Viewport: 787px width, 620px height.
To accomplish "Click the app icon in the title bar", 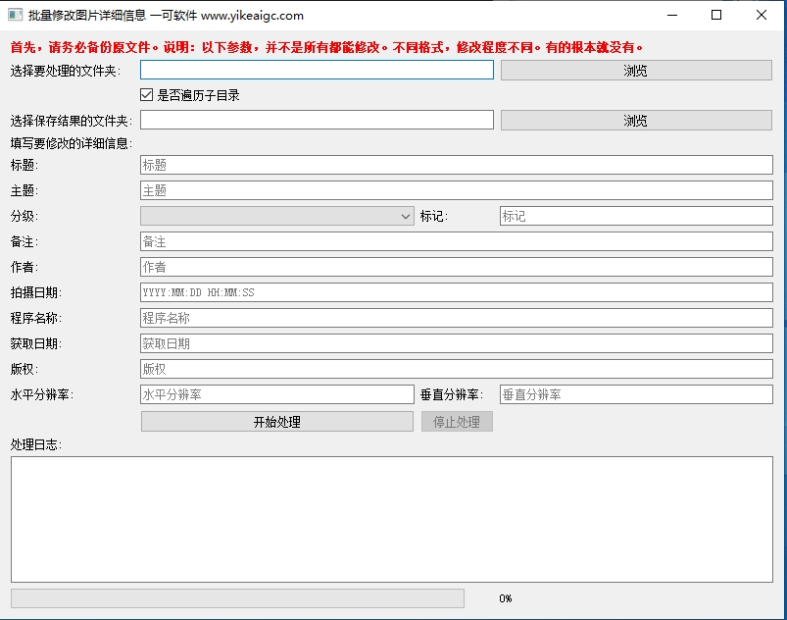I will point(15,15).
